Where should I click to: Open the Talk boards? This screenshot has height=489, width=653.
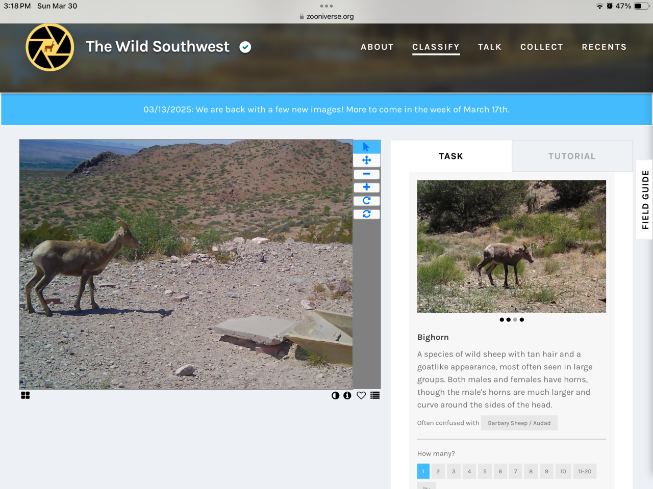tap(490, 47)
